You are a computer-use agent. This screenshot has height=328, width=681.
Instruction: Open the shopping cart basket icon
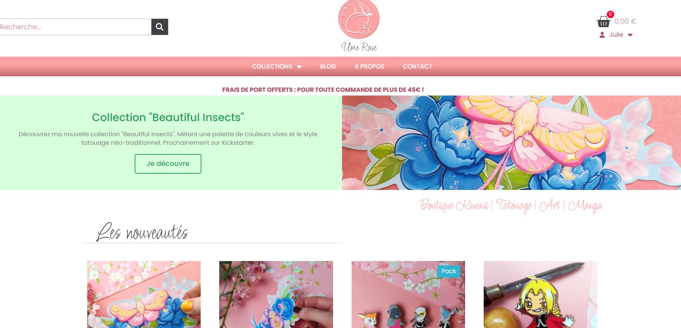click(603, 22)
